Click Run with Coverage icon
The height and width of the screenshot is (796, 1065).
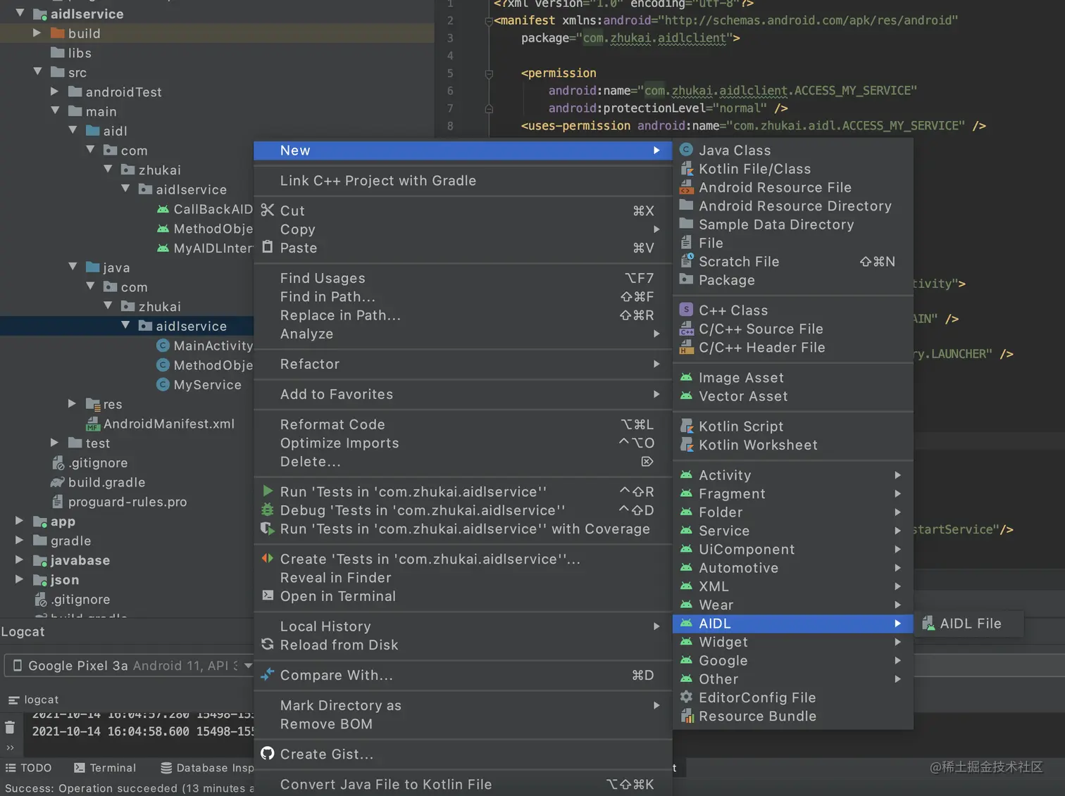click(268, 528)
